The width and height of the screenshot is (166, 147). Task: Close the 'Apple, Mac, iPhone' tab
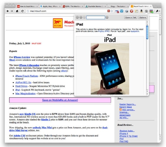pyautogui.click(x=60, y=7)
